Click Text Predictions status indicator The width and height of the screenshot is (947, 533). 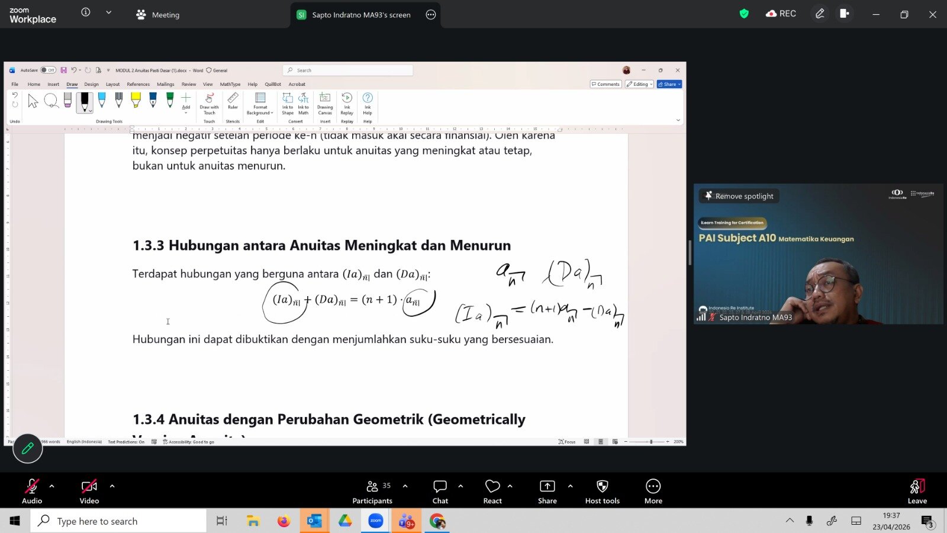[126, 442]
